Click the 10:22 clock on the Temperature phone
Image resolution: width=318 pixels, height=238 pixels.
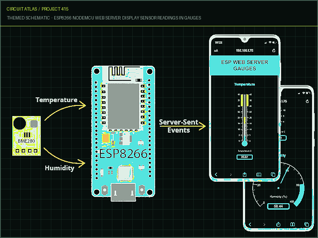218,42
